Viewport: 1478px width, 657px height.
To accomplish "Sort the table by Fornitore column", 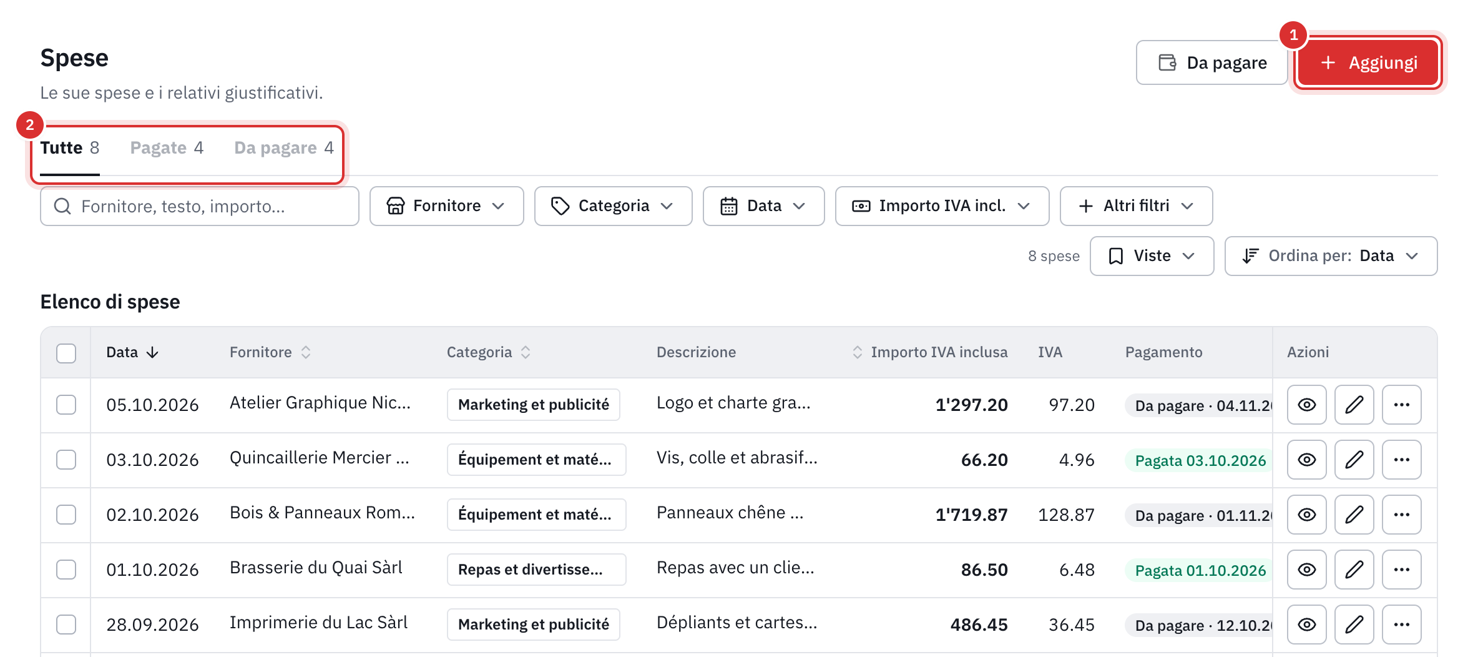I will 270,352.
